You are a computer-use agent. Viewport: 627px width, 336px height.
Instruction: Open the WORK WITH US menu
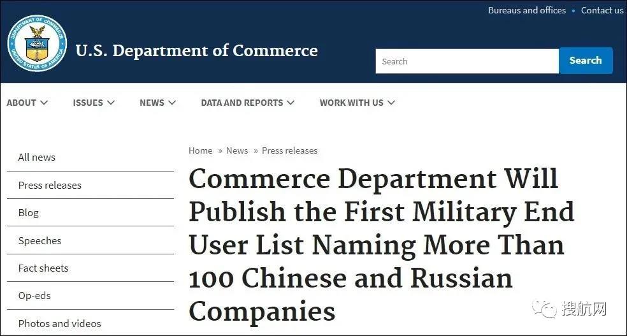357,103
